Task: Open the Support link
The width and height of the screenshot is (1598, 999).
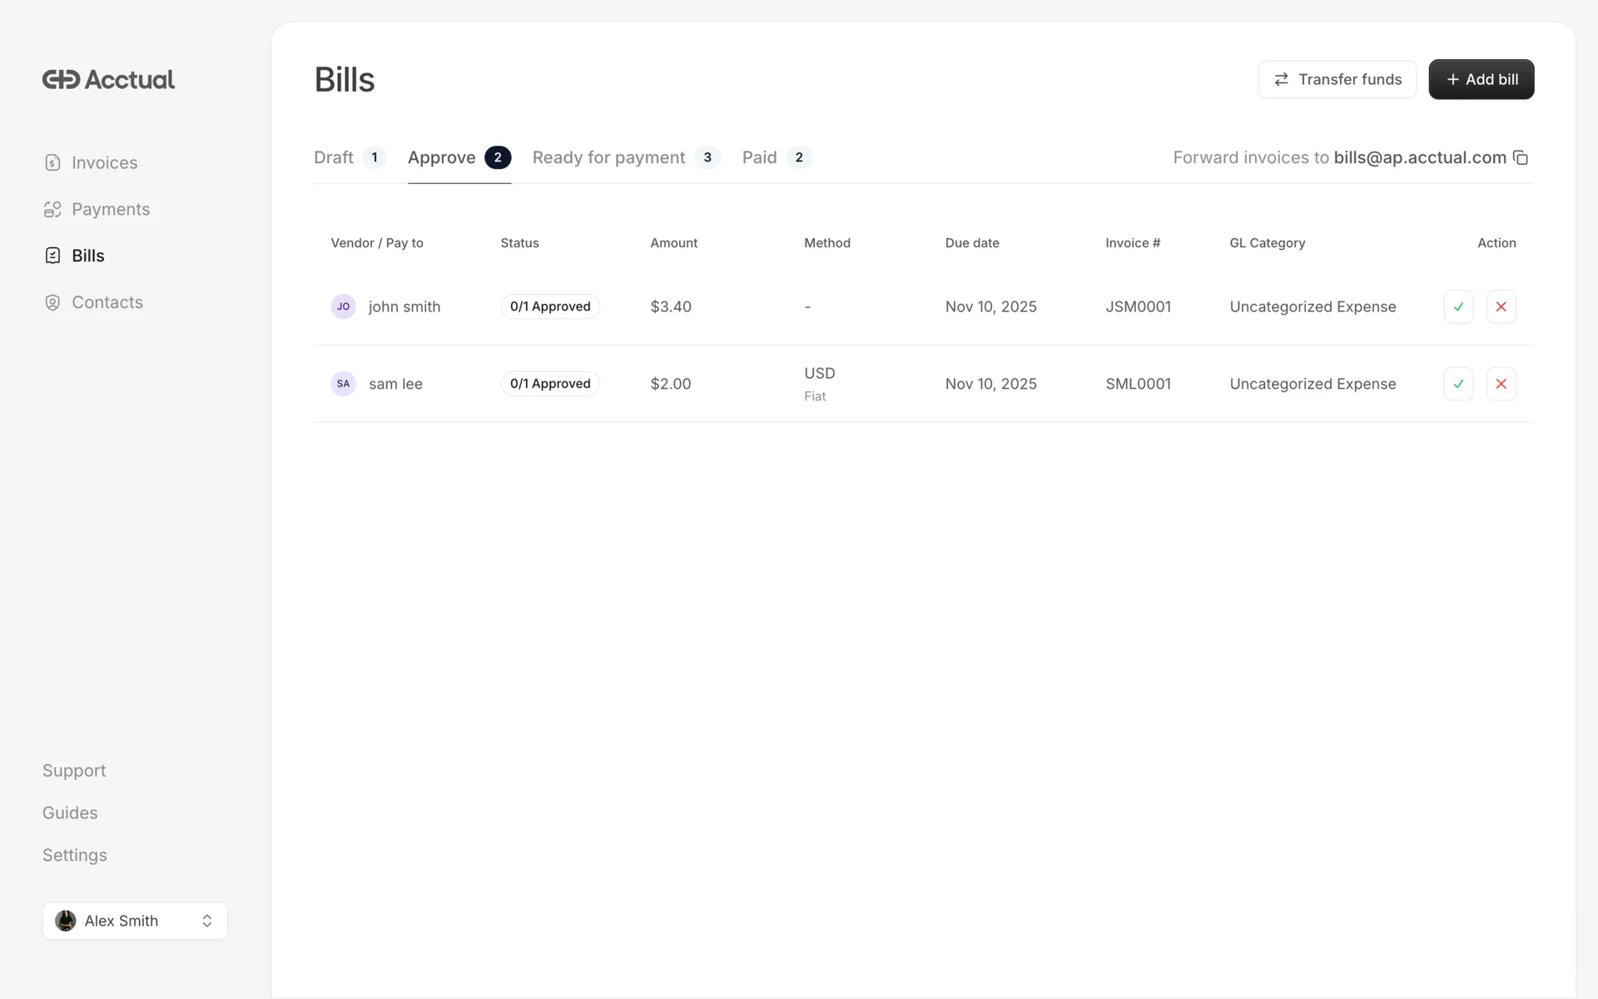Action: [74, 770]
